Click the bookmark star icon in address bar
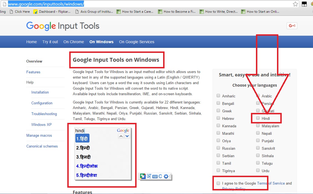The height and width of the screenshot is (194, 313). pos(295,4)
